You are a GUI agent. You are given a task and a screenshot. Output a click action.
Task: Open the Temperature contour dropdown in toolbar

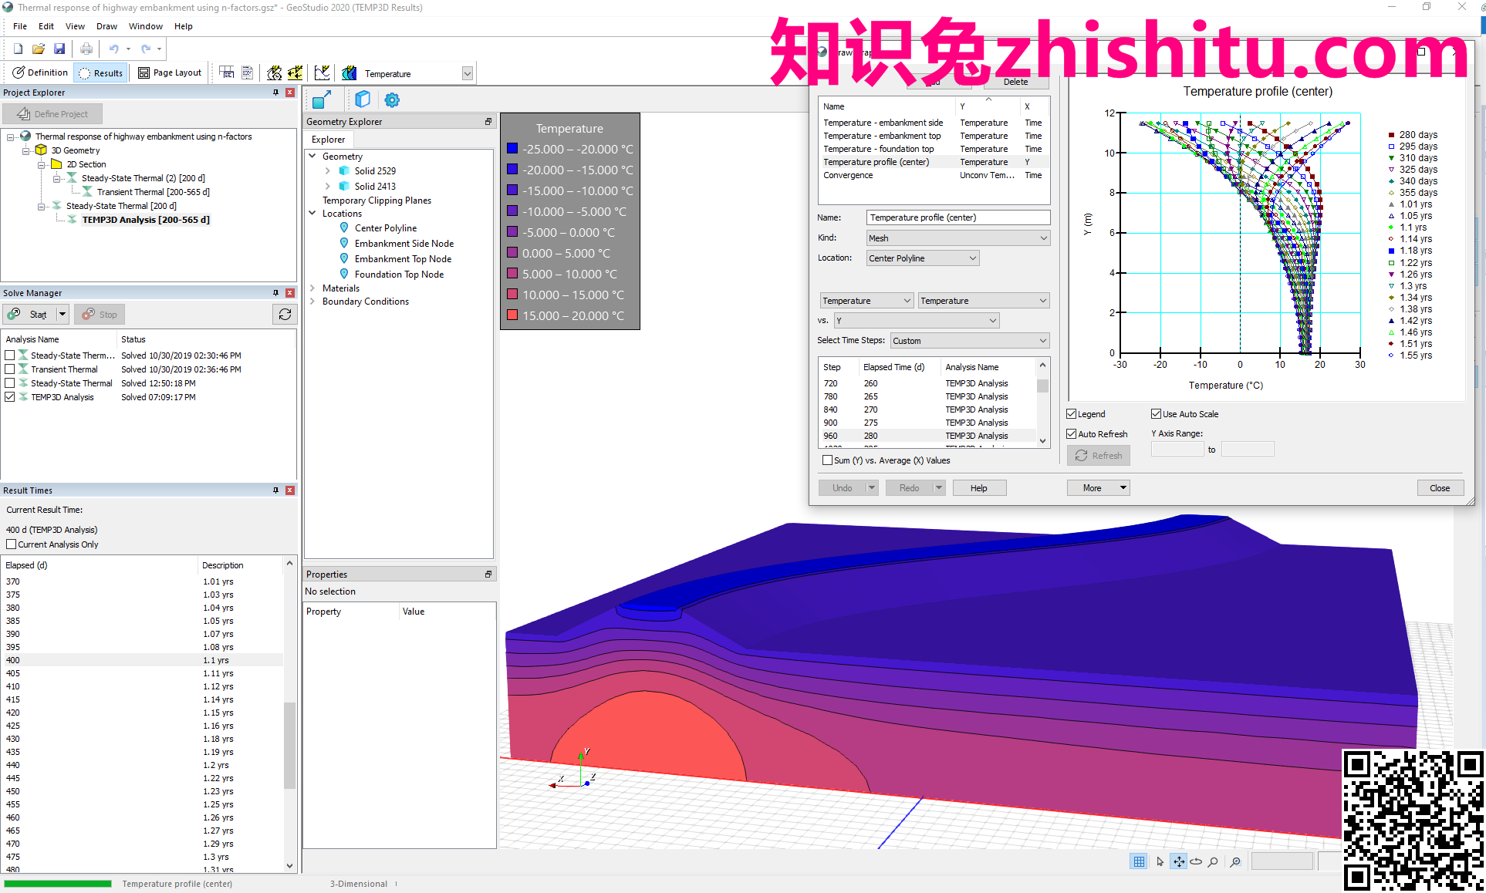(x=468, y=73)
